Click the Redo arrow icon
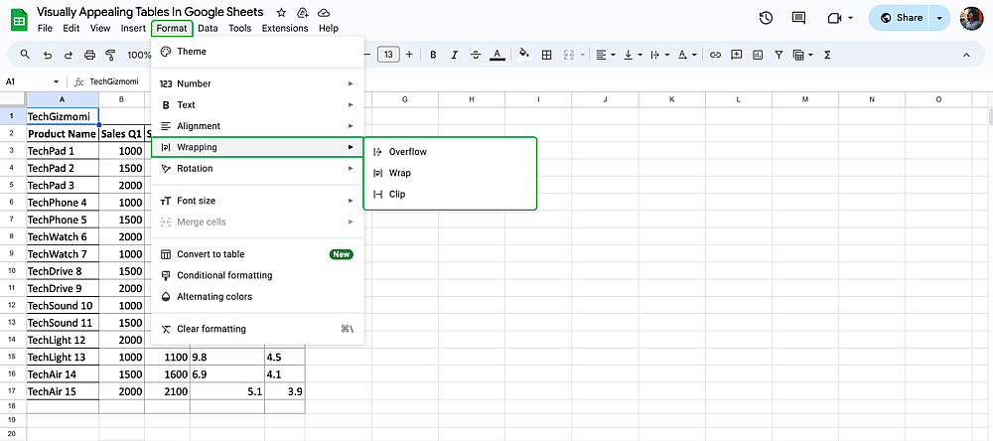 (69, 56)
